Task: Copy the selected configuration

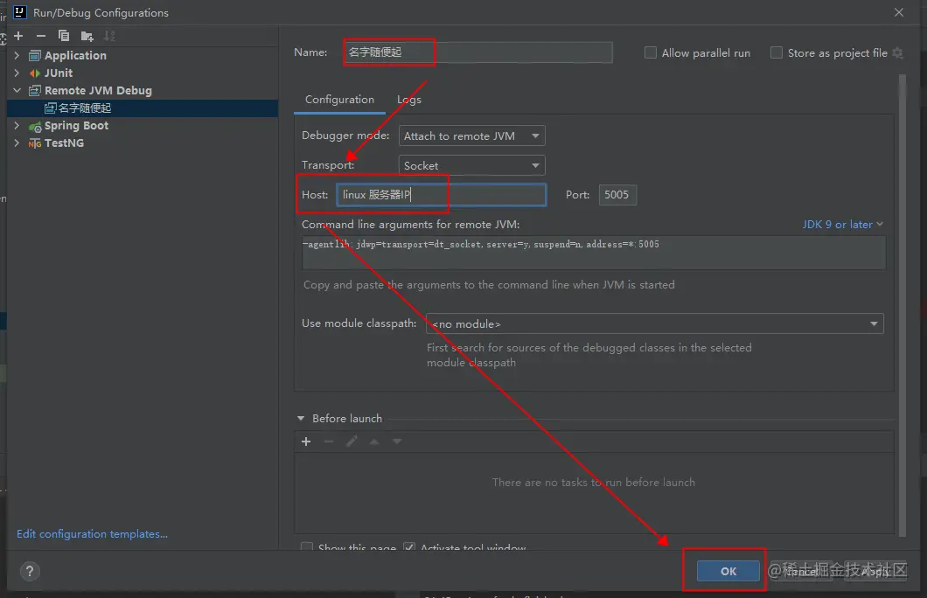Action: 64,36
